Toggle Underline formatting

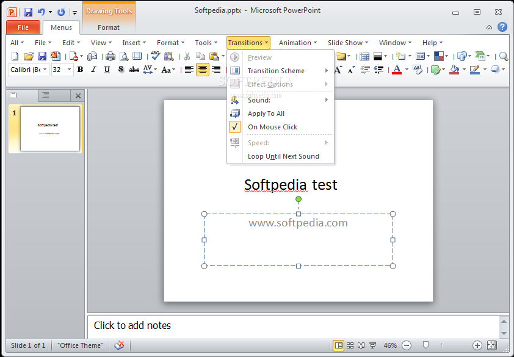click(x=107, y=70)
